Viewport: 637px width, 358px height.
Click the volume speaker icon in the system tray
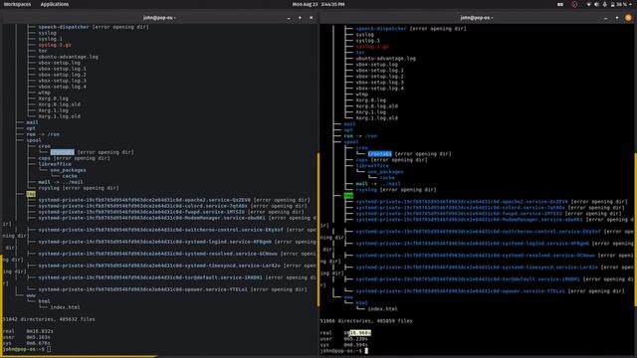tap(596, 4)
